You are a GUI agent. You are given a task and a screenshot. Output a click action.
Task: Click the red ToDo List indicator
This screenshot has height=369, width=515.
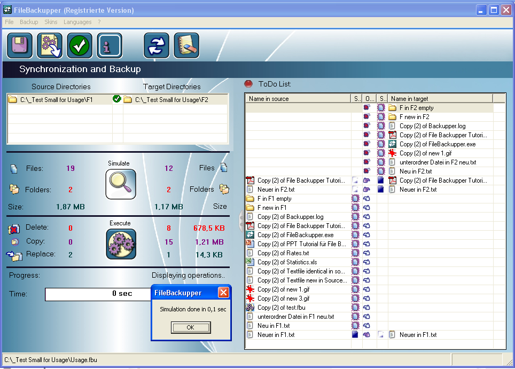pos(248,84)
